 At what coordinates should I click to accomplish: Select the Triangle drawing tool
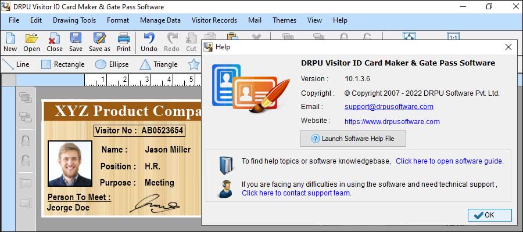158,64
